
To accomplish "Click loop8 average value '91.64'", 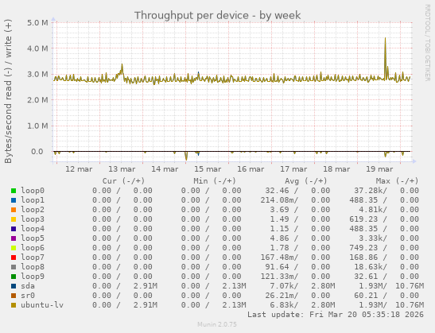I will pos(277,267).
